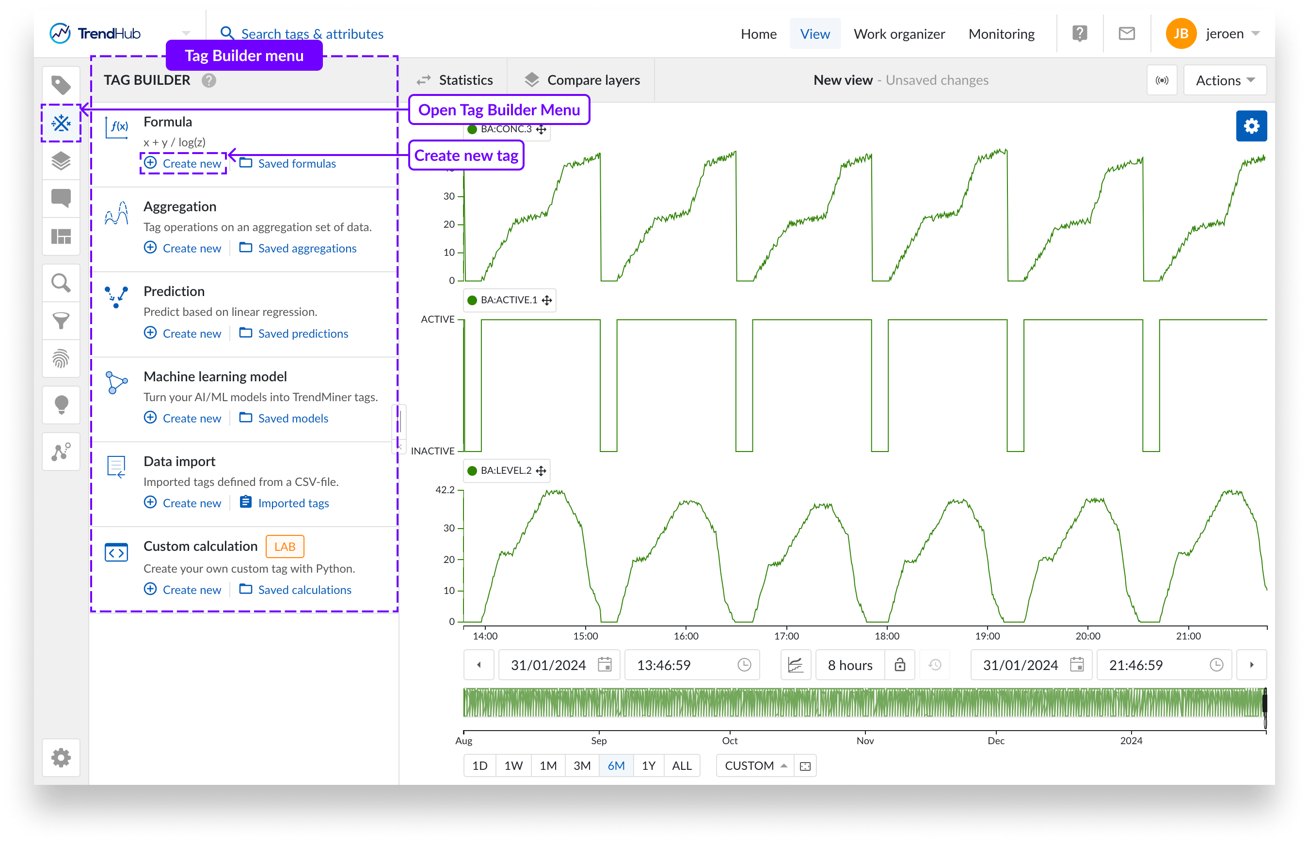Viewport: 1309px width, 843px height.
Task: Click the start time 13:46:59 field
Action: click(x=664, y=665)
